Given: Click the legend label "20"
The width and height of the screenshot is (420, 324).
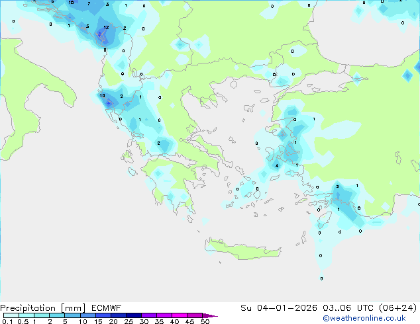Looking at the screenshot, I should point(113,321).
